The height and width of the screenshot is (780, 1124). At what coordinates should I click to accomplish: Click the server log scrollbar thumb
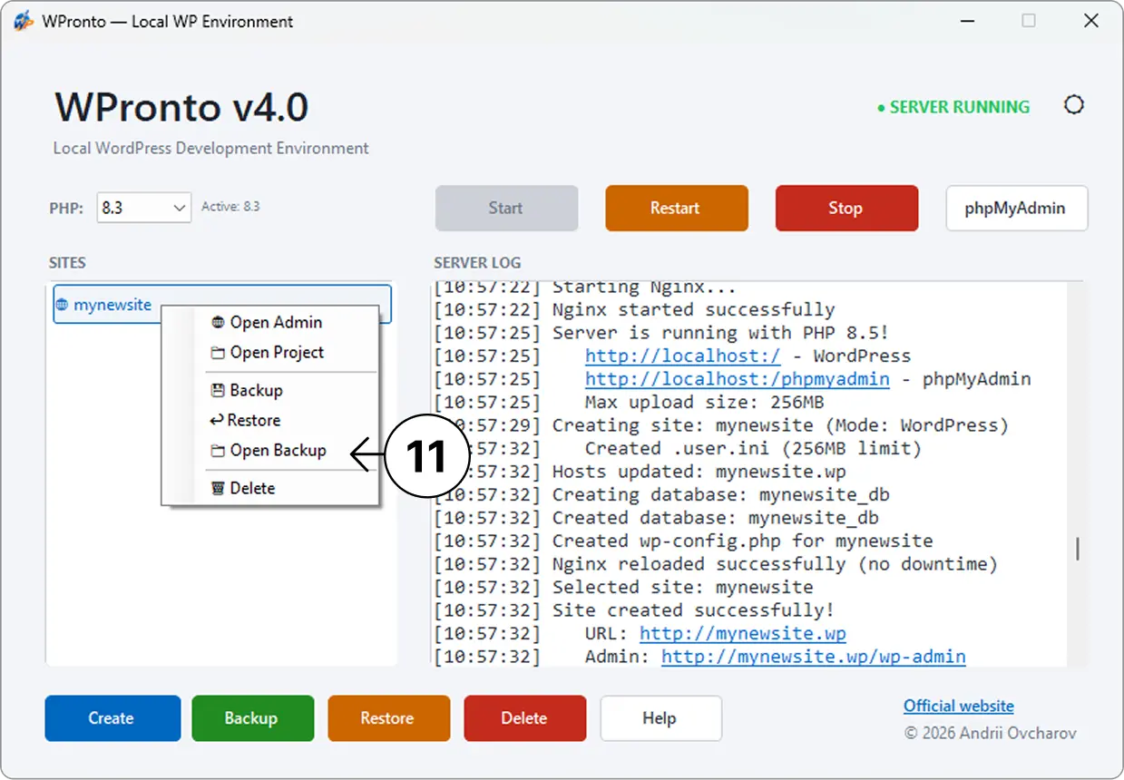coord(1078,549)
